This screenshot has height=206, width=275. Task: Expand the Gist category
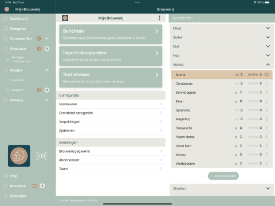[222, 46]
